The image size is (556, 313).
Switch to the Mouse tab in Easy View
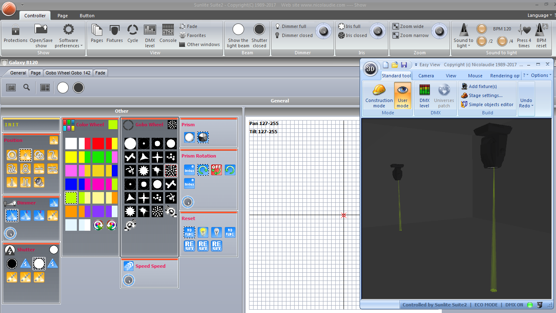475,76
